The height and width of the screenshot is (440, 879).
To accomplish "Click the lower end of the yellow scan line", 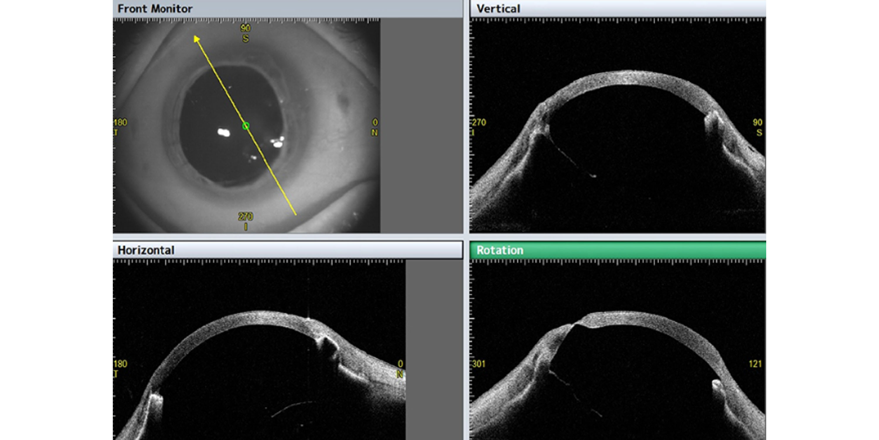I will [x=295, y=214].
